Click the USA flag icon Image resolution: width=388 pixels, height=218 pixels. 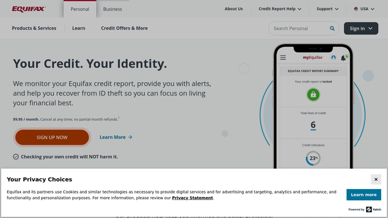[356, 9]
